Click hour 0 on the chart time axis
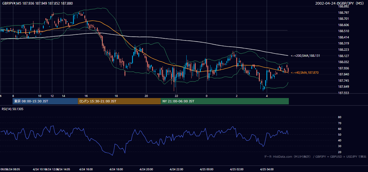The height and width of the screenshot is (172, 368). click(206, 96)
